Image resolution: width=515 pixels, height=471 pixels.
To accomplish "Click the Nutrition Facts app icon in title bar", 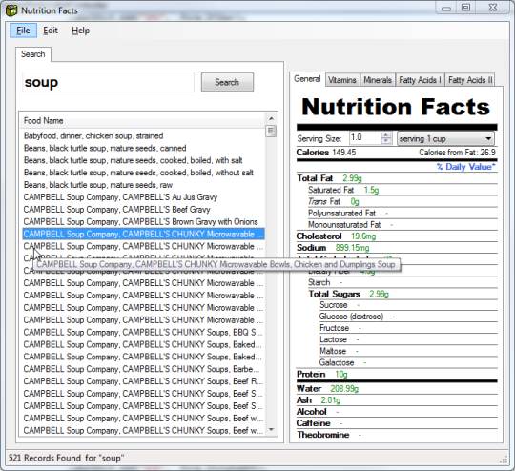I will pyautogui.click(x=11, y=10).
